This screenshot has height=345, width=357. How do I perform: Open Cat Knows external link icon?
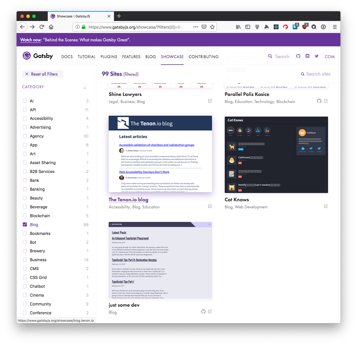tap(326, 206)
